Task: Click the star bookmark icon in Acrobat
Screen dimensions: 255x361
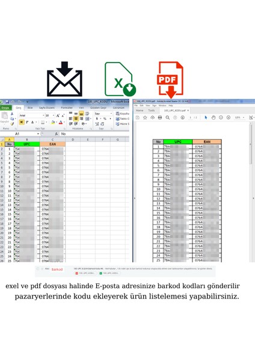Action: pyautogui.click(x=145, y=118)
